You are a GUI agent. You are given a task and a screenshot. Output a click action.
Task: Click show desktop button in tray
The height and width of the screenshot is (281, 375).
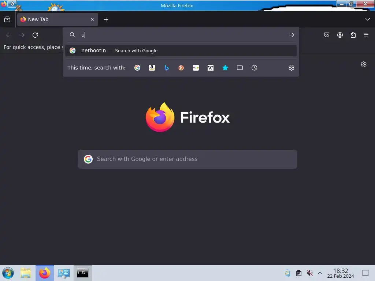[365, 273]
